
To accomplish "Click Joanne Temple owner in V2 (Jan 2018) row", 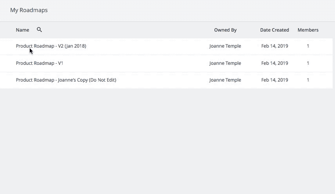I will (x=225, y=46).
